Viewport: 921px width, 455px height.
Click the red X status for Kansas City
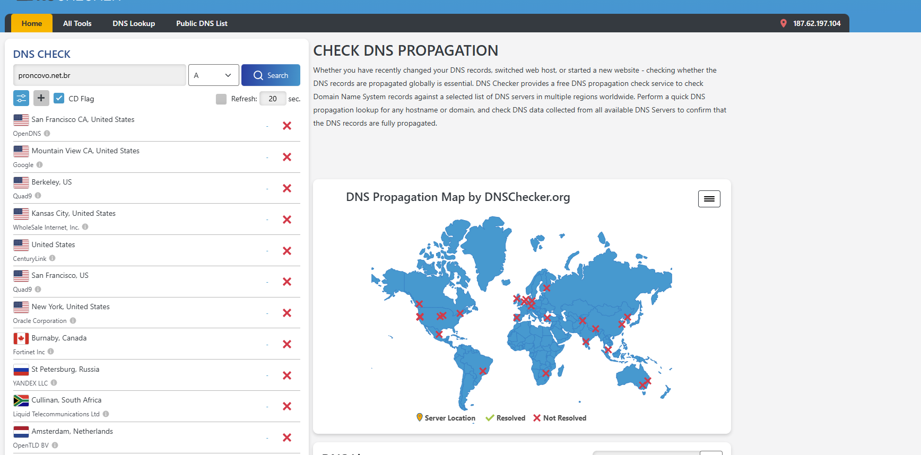pos(287,220)
